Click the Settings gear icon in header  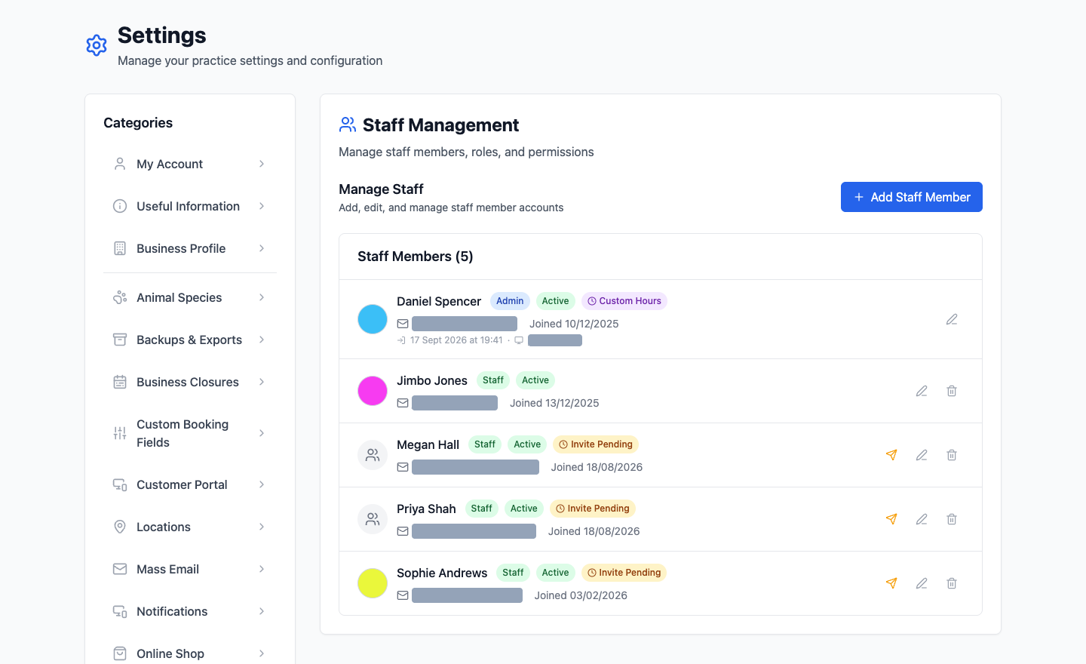click(x=97, y=45)
